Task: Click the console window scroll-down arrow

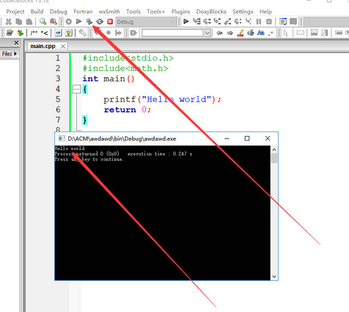Action: pos(274,277)
